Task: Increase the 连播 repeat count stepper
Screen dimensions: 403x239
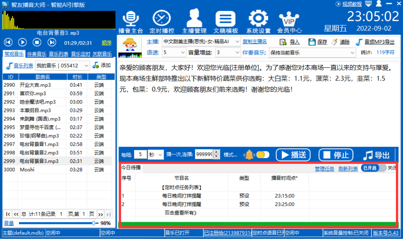Action: tap(217, 152)
